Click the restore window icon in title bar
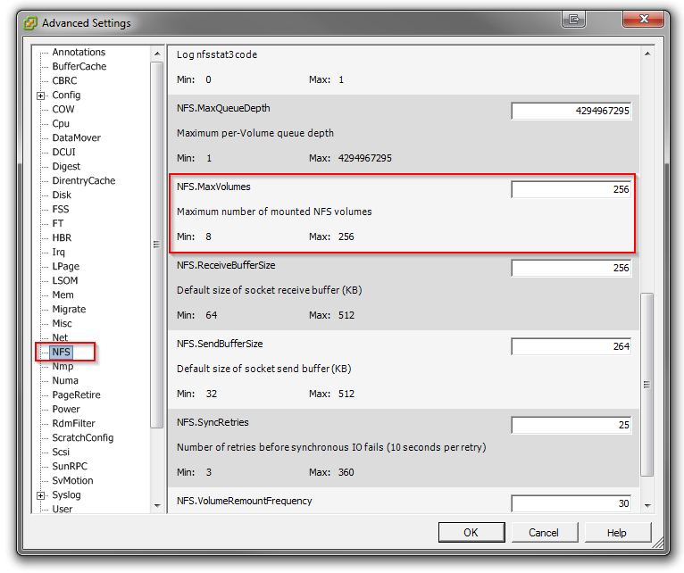Viewport: 684px width, 573px height. [573, 19]
